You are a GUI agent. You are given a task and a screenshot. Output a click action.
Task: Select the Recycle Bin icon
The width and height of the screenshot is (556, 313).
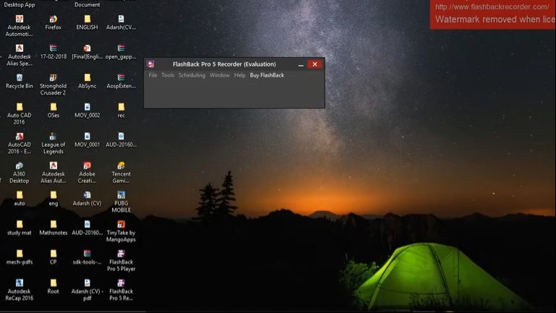point(20,78)
